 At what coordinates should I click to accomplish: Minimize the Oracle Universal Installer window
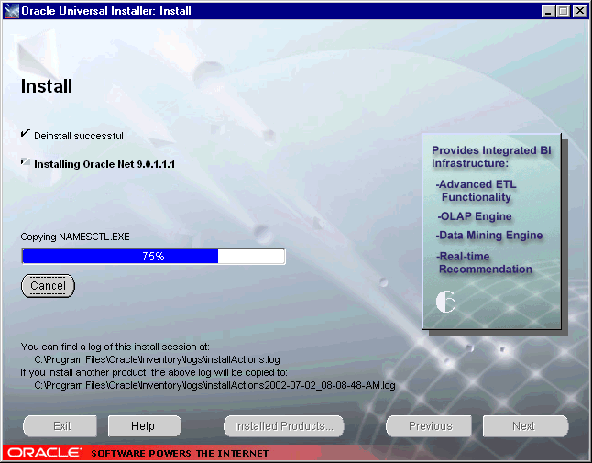548,11
